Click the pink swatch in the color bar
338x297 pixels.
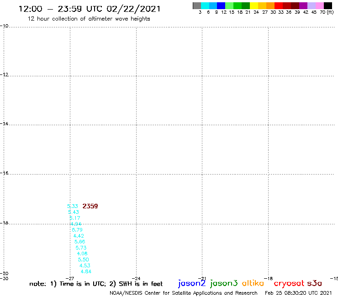(319, 5)
